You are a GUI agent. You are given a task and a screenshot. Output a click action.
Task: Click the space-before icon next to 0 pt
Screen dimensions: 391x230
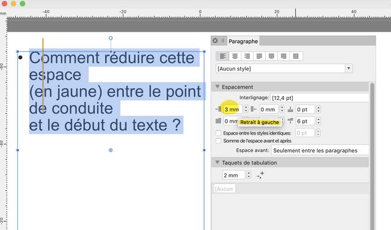290,109
